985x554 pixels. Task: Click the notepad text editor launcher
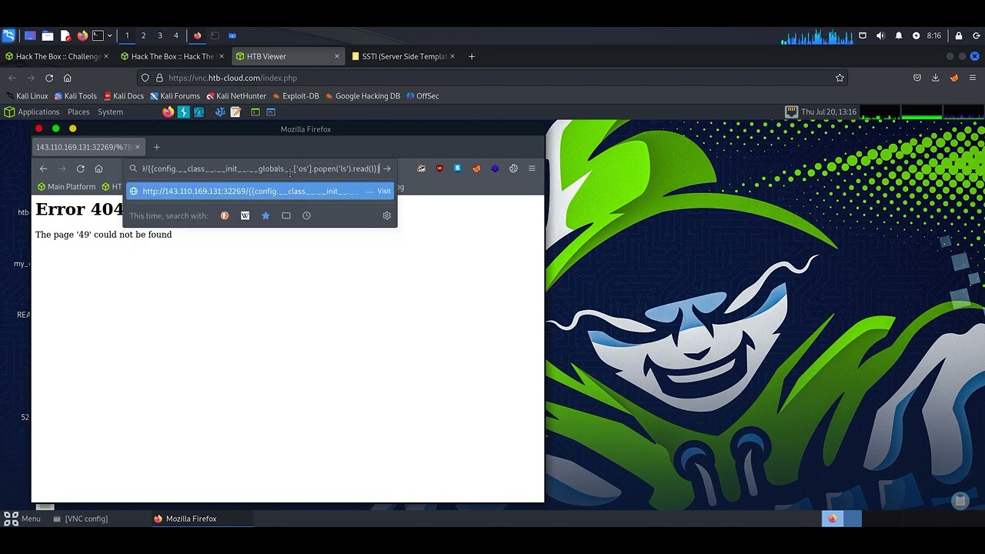[x=235, y=112]
